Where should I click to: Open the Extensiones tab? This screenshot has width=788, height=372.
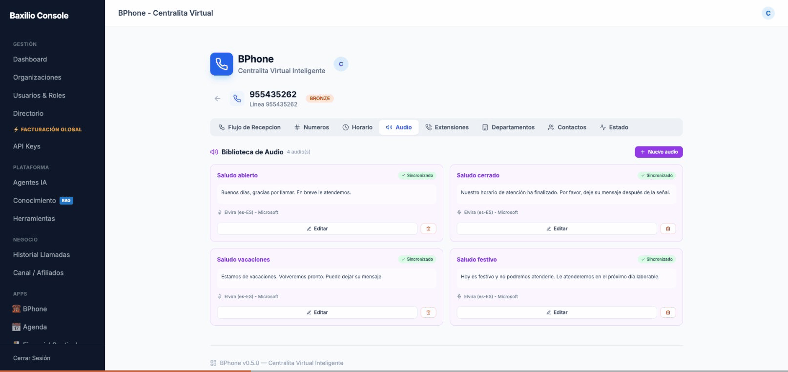tap(447, 127)
